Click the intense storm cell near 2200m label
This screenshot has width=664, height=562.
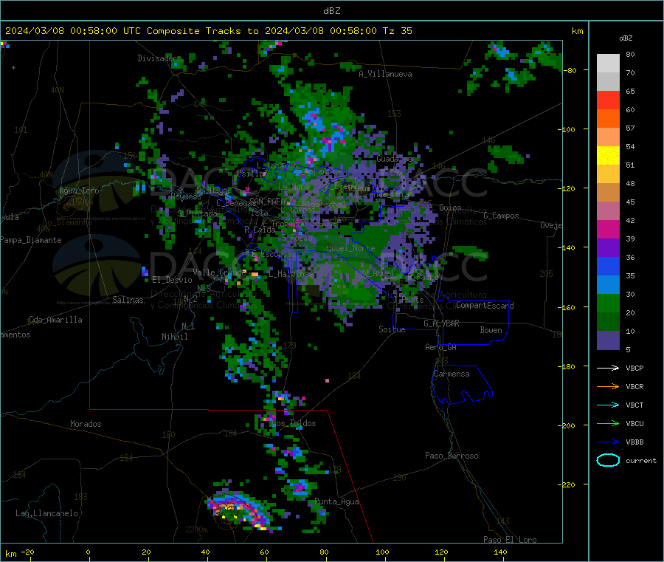[238, 511]
